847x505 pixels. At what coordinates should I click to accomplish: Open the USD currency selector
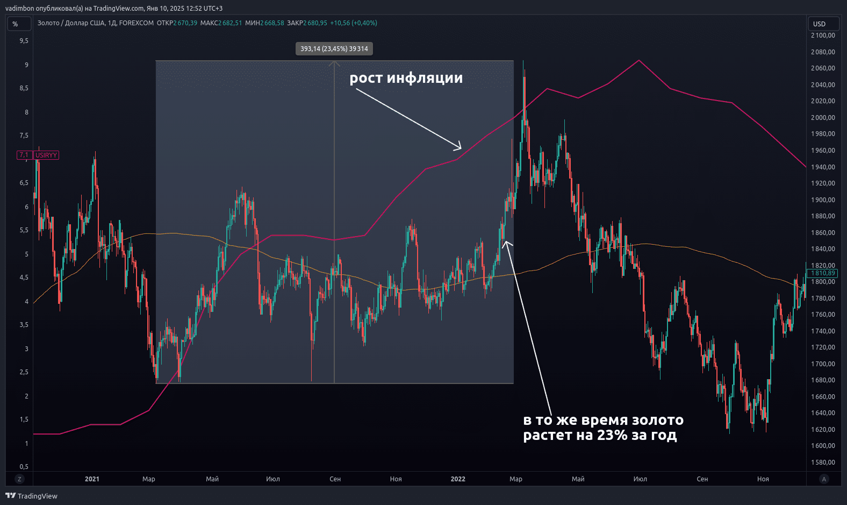[x=822, y=24]
